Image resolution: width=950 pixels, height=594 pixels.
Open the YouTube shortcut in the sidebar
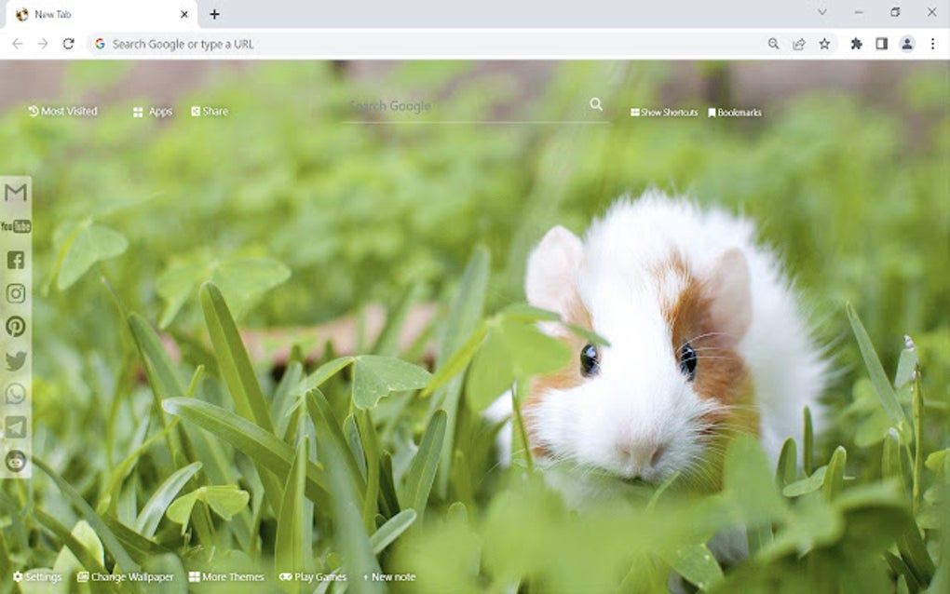[x=16, y=226]
